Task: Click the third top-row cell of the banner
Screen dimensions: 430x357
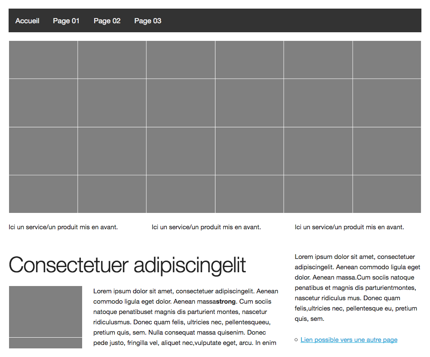Action: tap(181, 59)
